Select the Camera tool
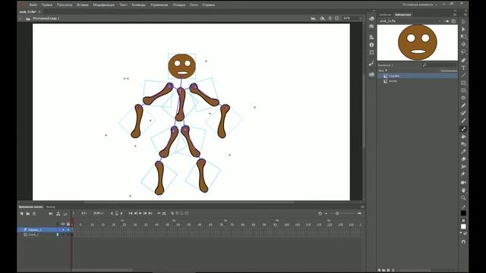This screenshot has height=273, width=486. click(463, 183)
